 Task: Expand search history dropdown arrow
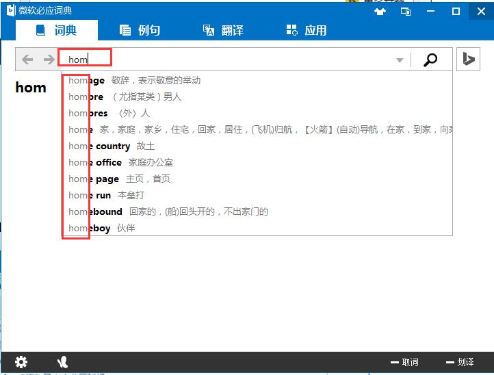400,60
